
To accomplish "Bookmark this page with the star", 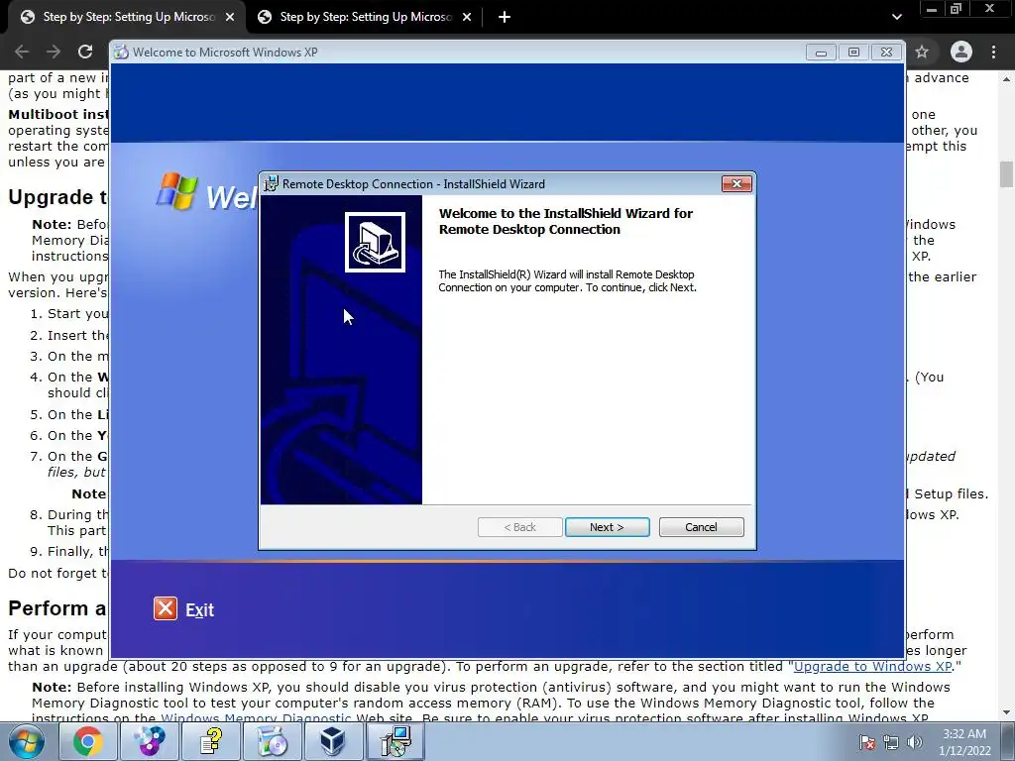I will pos(922,52).
